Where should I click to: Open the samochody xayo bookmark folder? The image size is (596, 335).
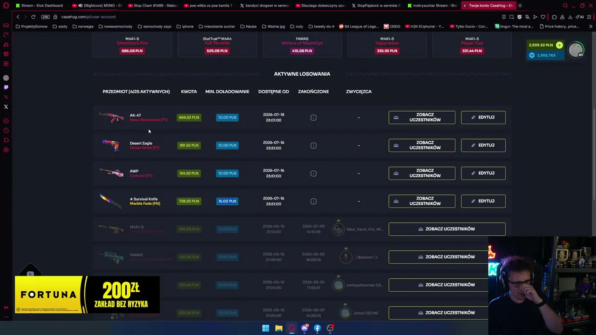click(x=155, y=27)
